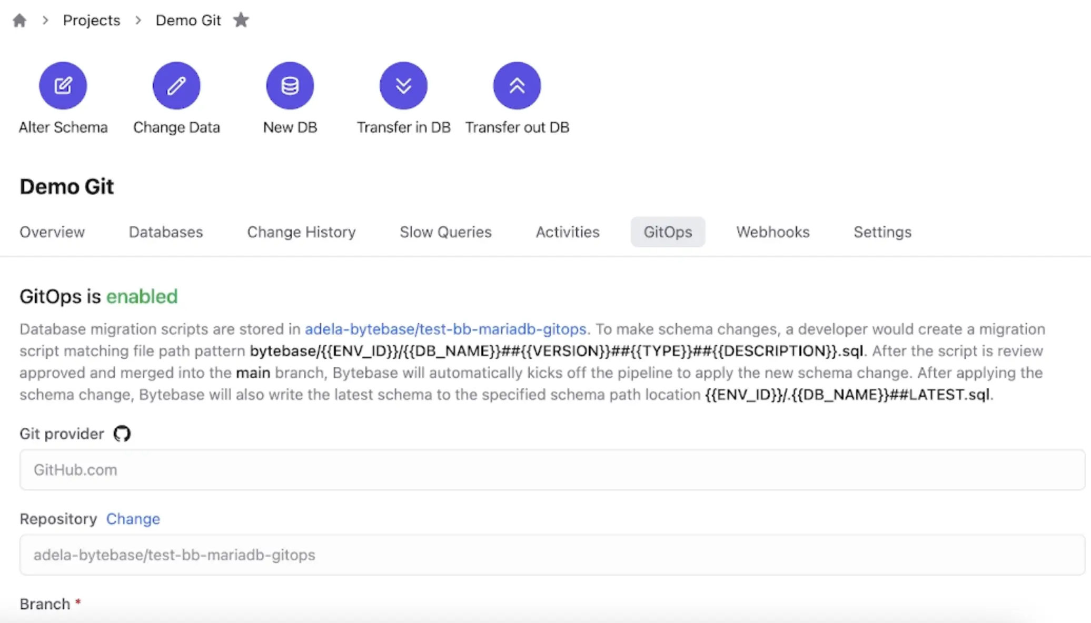Click the Transfer in DB icon
This screenshot has height=623, width=1091.
403,85
